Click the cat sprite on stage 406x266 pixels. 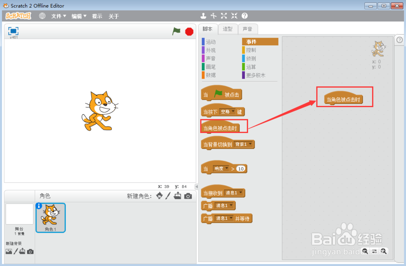coord(100,111)
